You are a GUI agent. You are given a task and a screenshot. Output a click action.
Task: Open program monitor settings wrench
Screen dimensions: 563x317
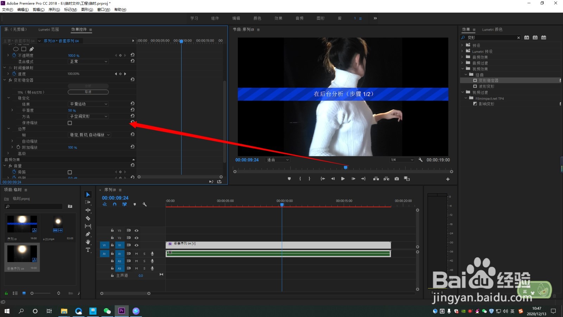point(420,160)
